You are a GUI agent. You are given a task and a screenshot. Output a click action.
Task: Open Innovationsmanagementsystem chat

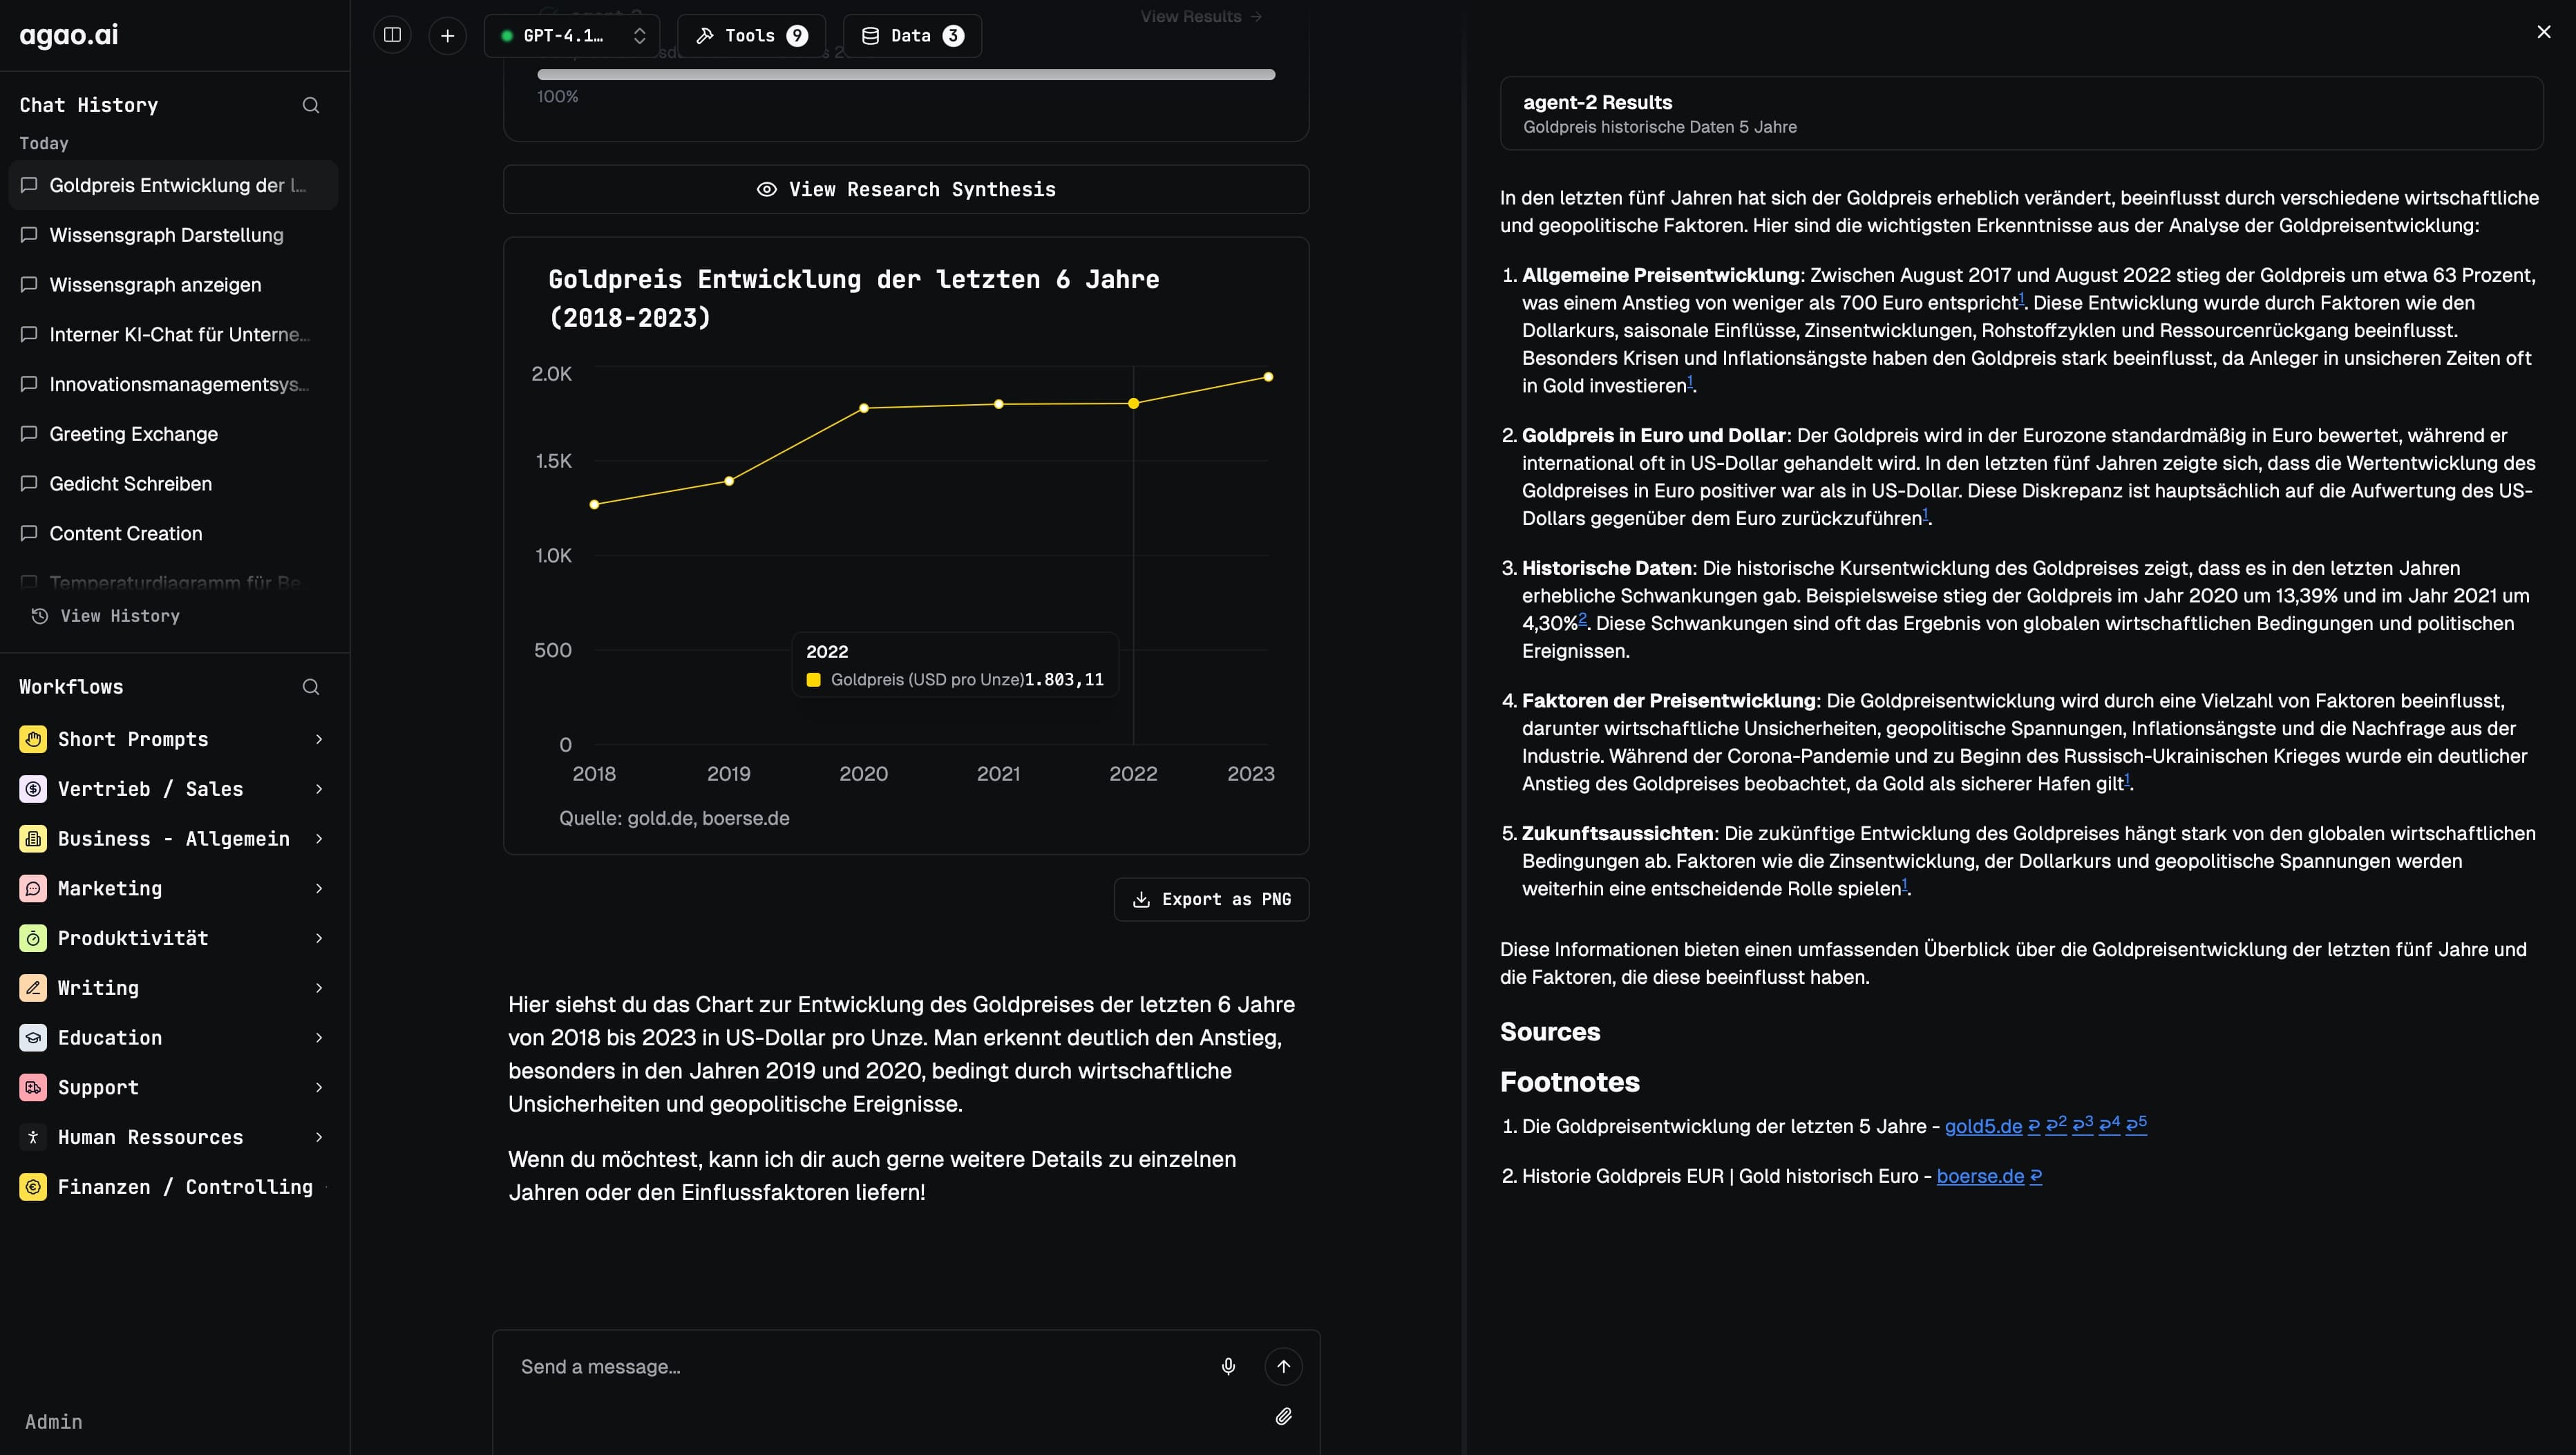point(173,384)
